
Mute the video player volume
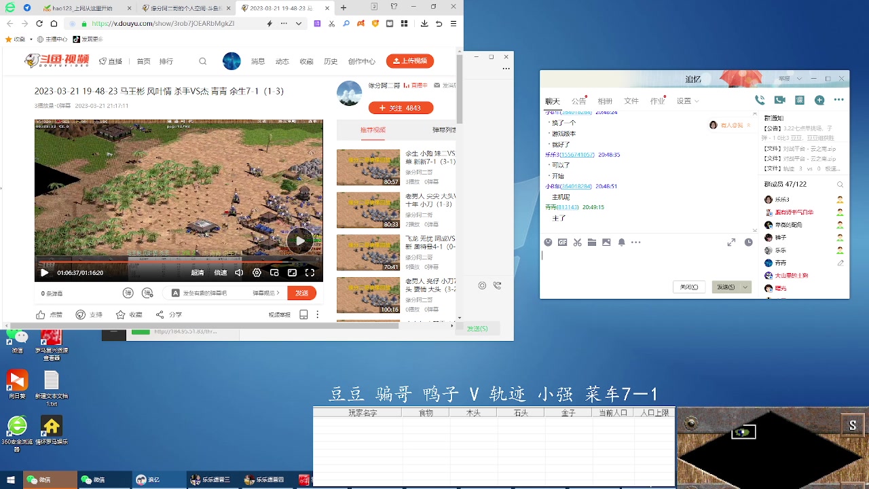pos(240,272)
